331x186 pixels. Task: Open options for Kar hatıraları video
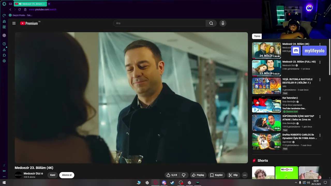click(x=320, y=98)
